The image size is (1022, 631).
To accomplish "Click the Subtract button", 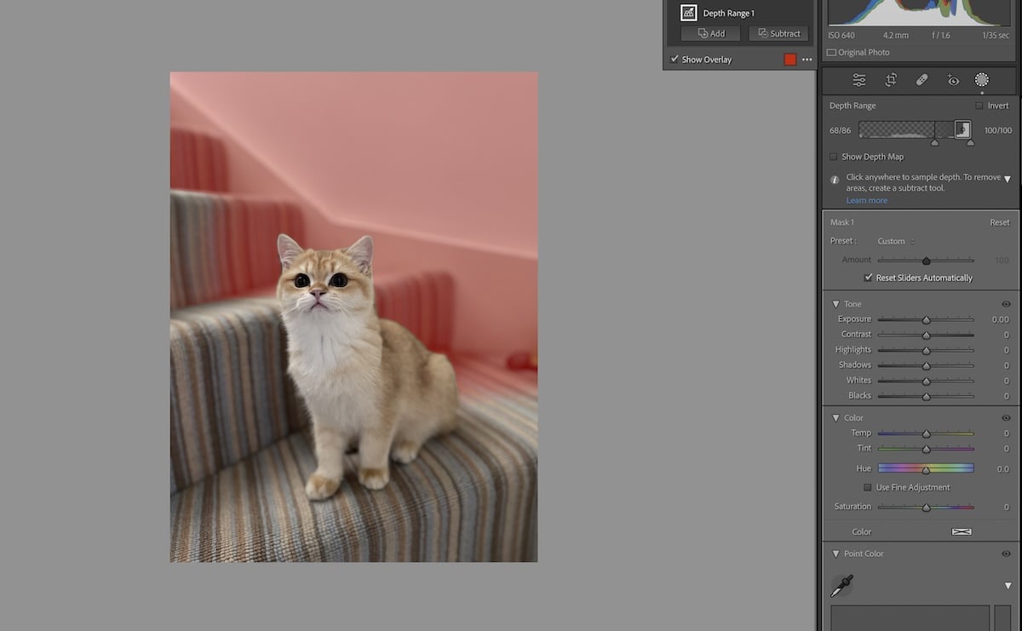I will point(778,33).
